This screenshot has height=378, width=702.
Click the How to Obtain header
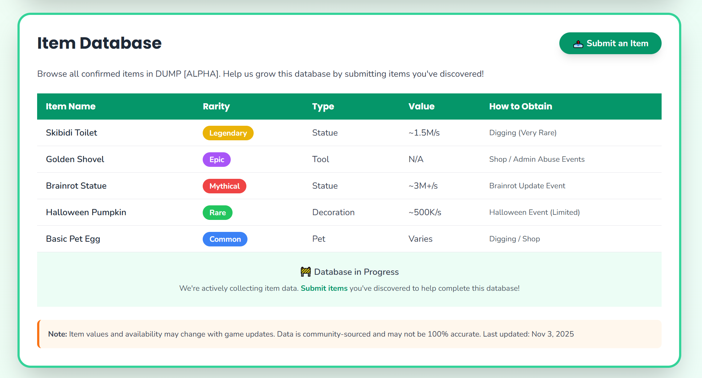520,106
